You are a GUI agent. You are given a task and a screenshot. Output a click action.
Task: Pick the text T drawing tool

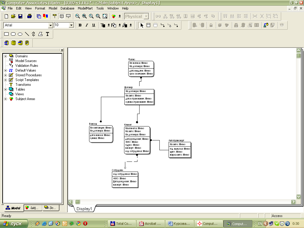[47, 34]
